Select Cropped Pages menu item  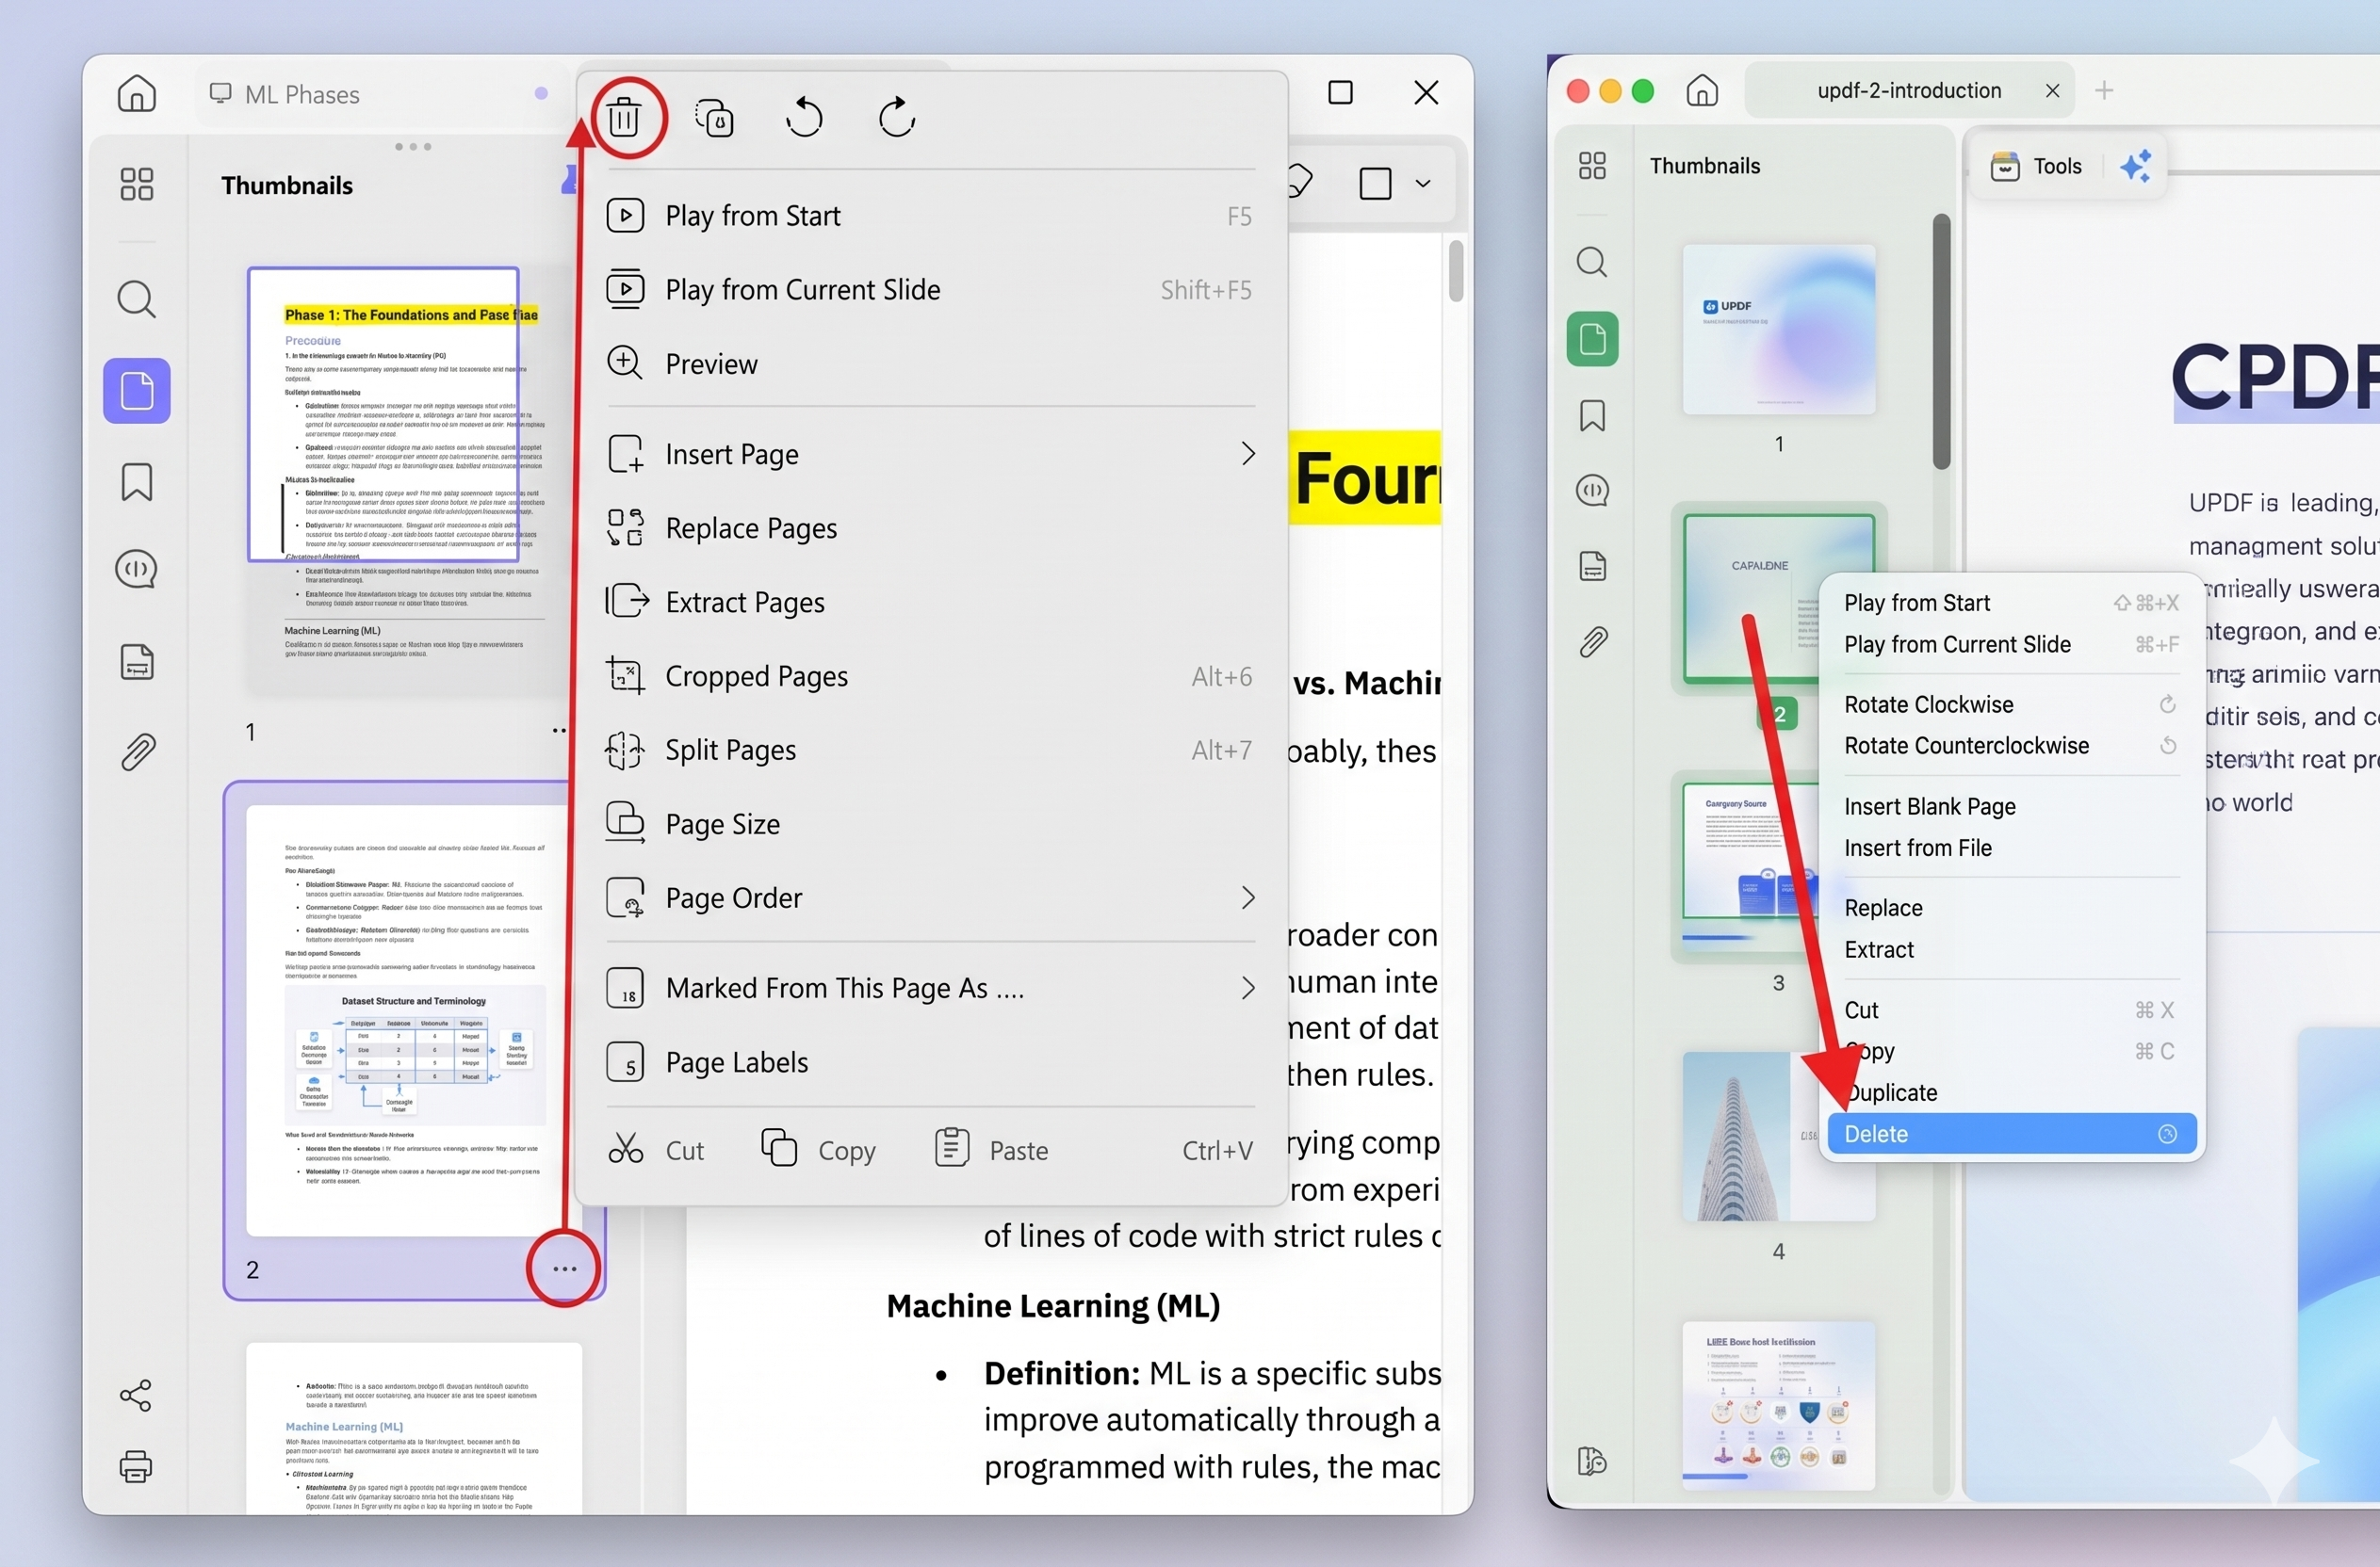coord(931,676)
